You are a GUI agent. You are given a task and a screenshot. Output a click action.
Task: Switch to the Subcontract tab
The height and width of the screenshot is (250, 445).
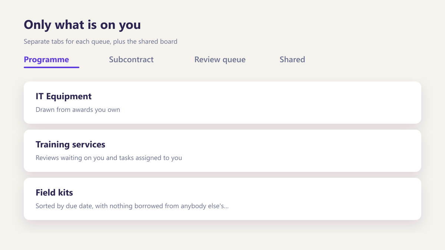point(131,60)
